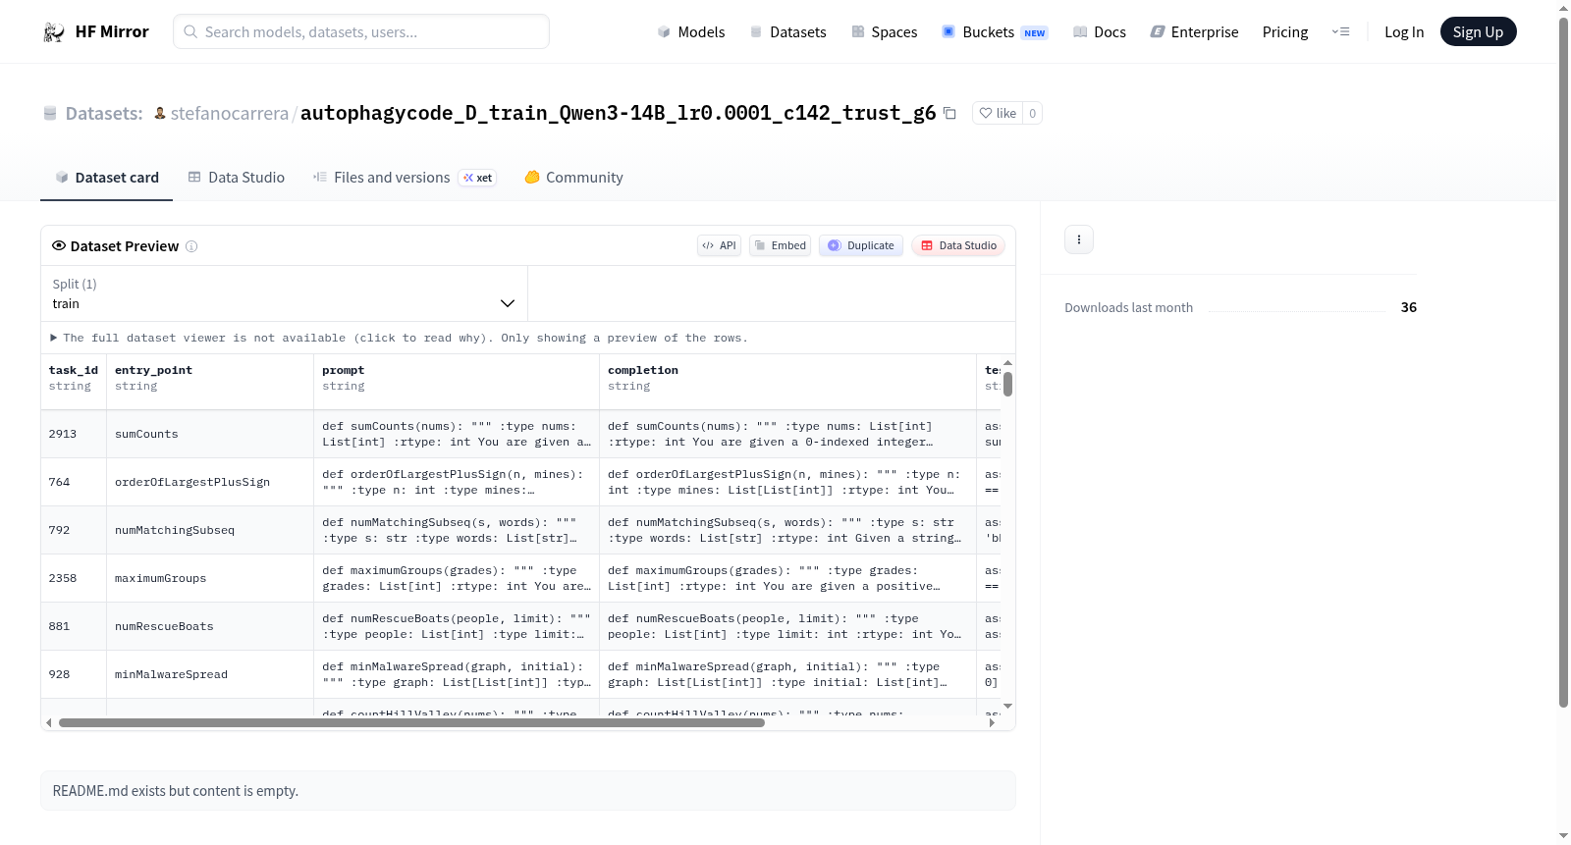The width and height of the screenshot is (1571, 845).
Task: Select the cell with task_id 881
Action: (x=74, y=626)
